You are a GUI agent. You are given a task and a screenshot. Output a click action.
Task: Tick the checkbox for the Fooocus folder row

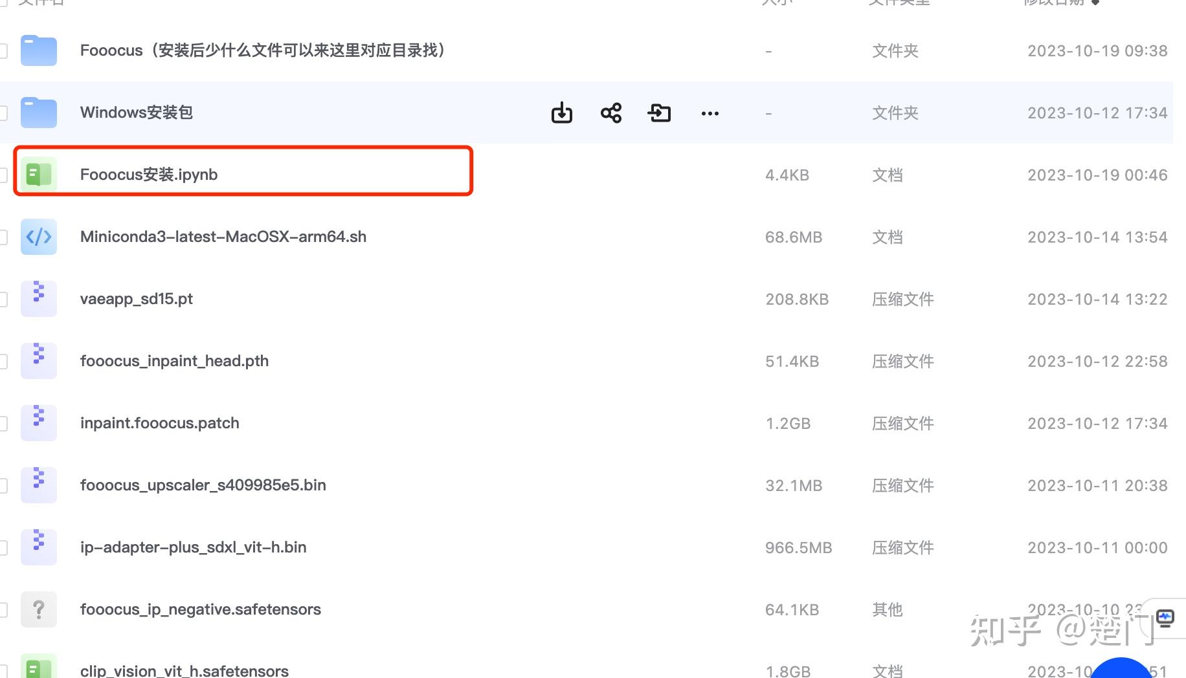[3, 50]
